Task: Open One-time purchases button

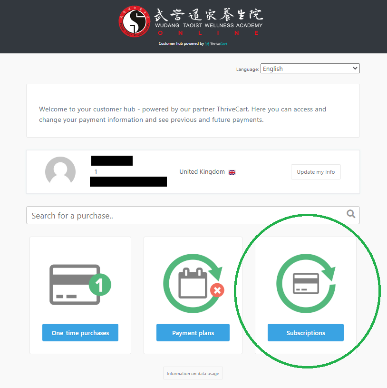Action: click(80, 333)
